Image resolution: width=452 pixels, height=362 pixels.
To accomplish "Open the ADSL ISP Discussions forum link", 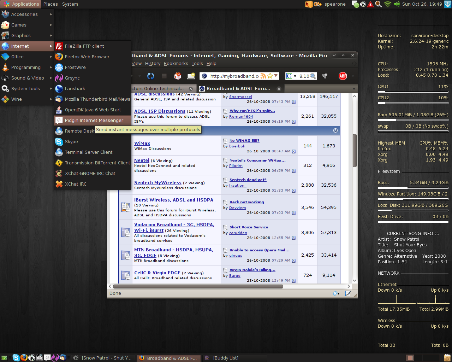I will click(x=160, y=111).
